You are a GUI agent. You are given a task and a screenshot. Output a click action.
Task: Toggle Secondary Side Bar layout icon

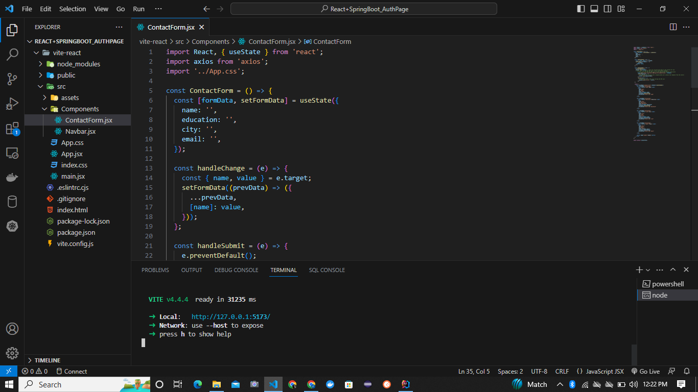coord(608,9)
